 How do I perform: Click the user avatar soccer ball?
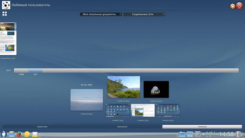[x=6, y=5]
